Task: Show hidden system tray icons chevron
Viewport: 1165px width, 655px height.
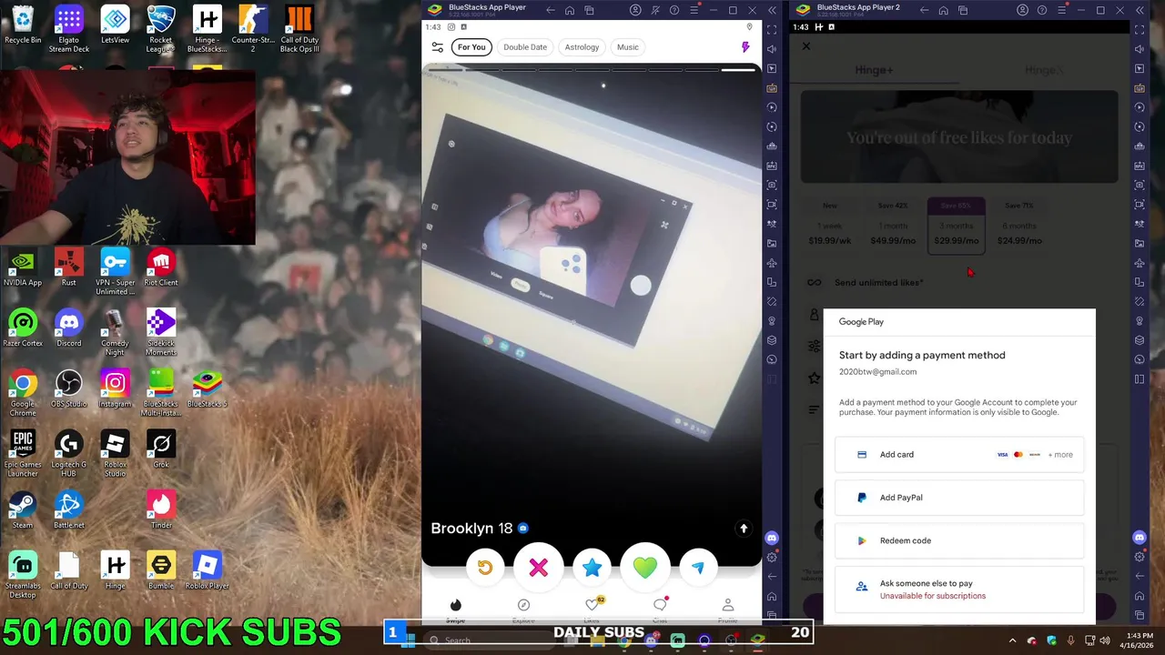Action: click(x=1012, y=640)
